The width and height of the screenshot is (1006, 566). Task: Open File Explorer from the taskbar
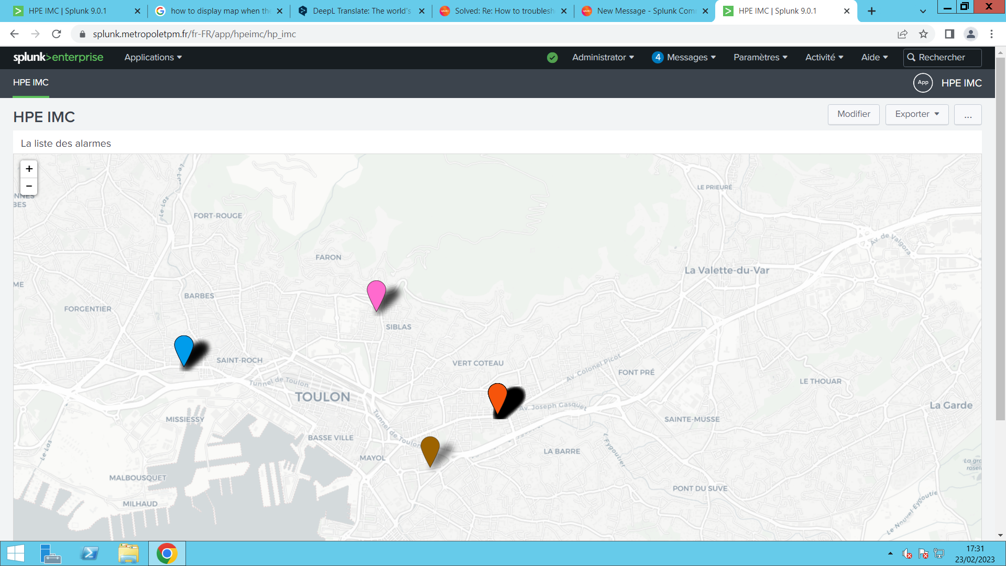(x=128, y=553)
